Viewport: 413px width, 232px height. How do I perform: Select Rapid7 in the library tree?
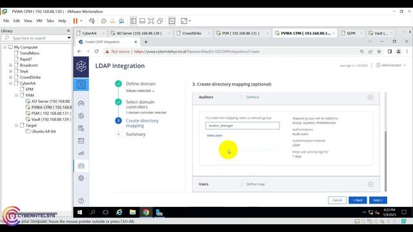[x=26, y=59]
